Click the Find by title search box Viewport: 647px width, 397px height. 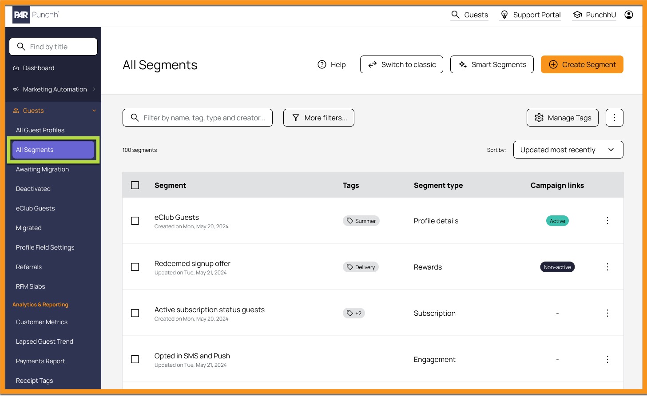[53, 47]
